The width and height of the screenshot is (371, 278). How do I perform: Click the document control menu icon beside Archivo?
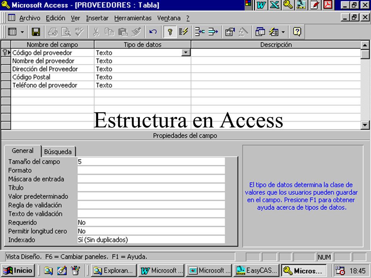[11, 18]
